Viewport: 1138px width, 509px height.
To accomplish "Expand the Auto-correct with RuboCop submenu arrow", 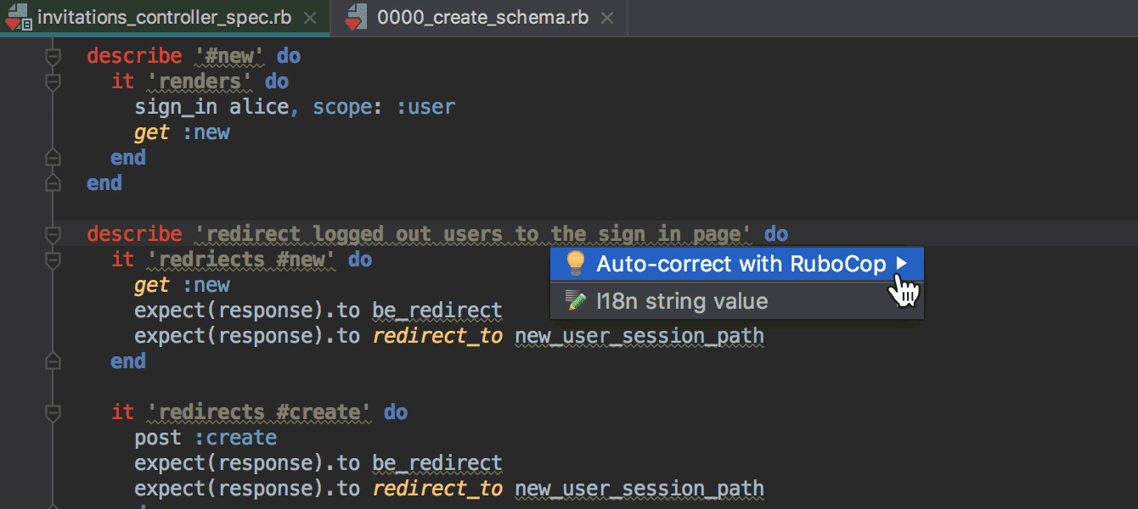I will coord(902,264).
